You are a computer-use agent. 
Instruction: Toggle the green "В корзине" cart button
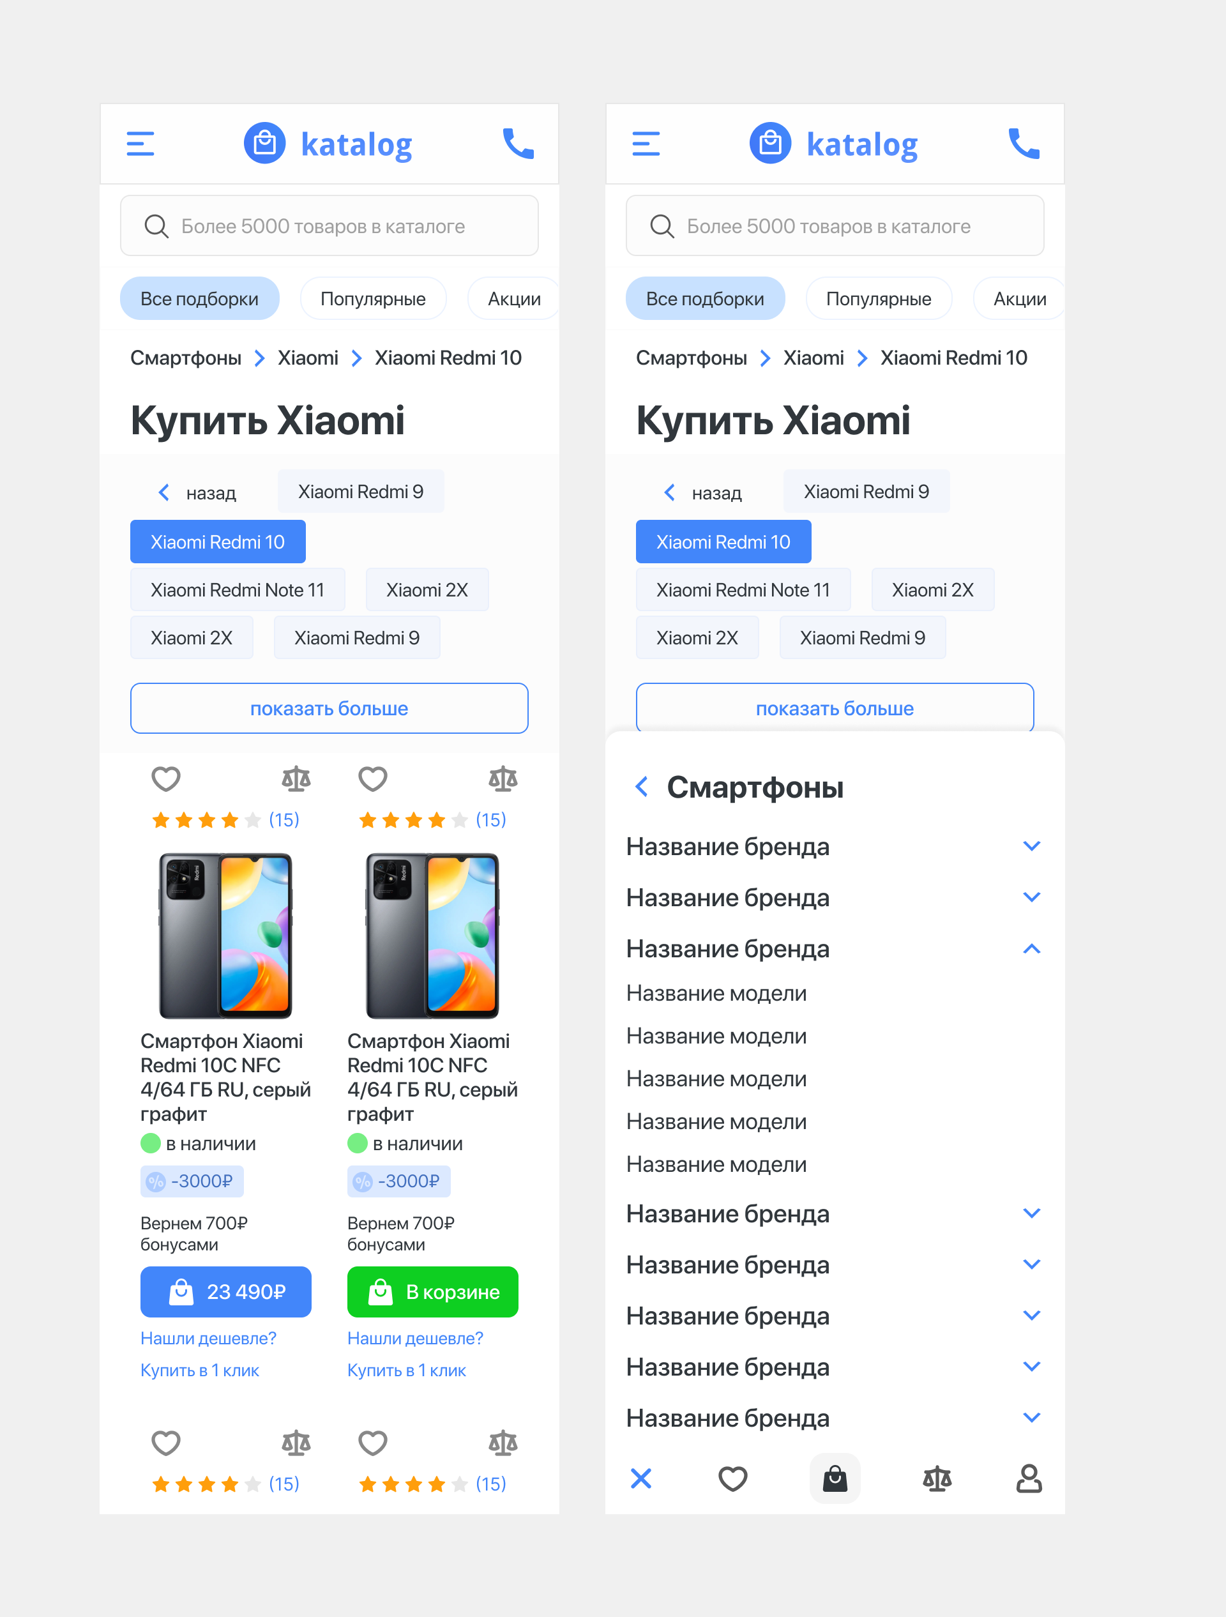click(x=433, y=1292)
